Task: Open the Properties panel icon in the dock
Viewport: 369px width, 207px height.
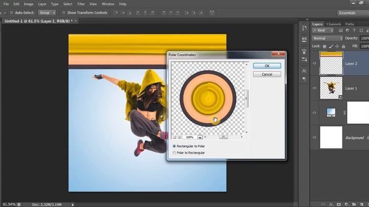Action: coord(304,40)
